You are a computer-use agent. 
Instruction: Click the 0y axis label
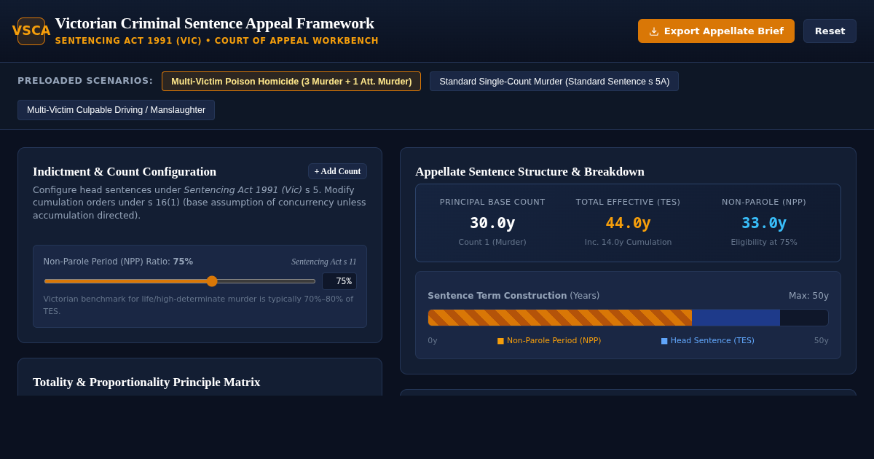433,341
